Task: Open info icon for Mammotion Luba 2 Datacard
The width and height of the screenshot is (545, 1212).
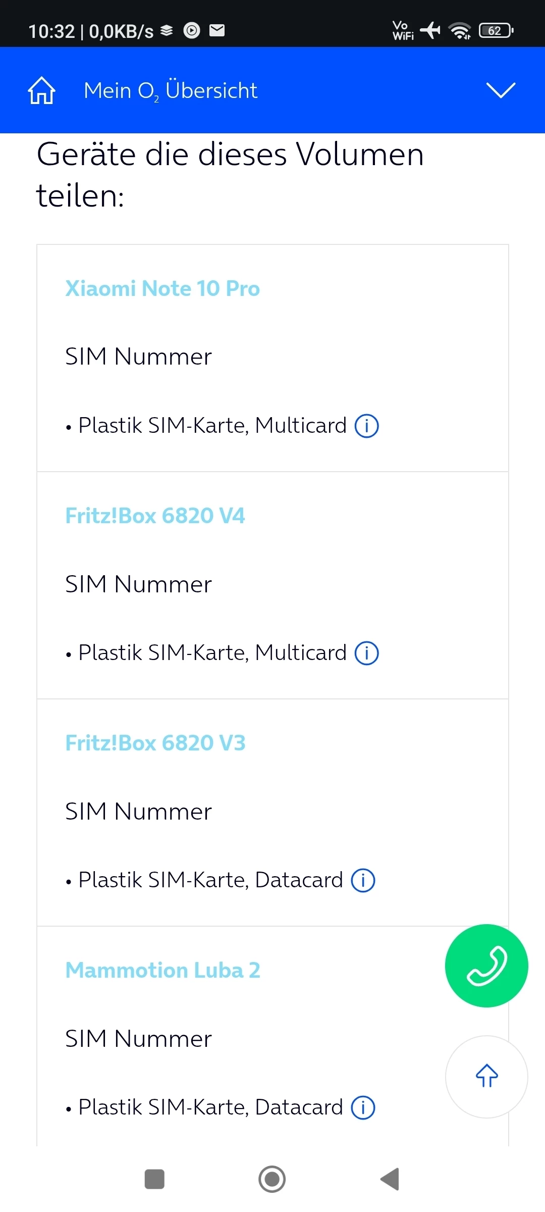Action: click(x=363, y=1107)
